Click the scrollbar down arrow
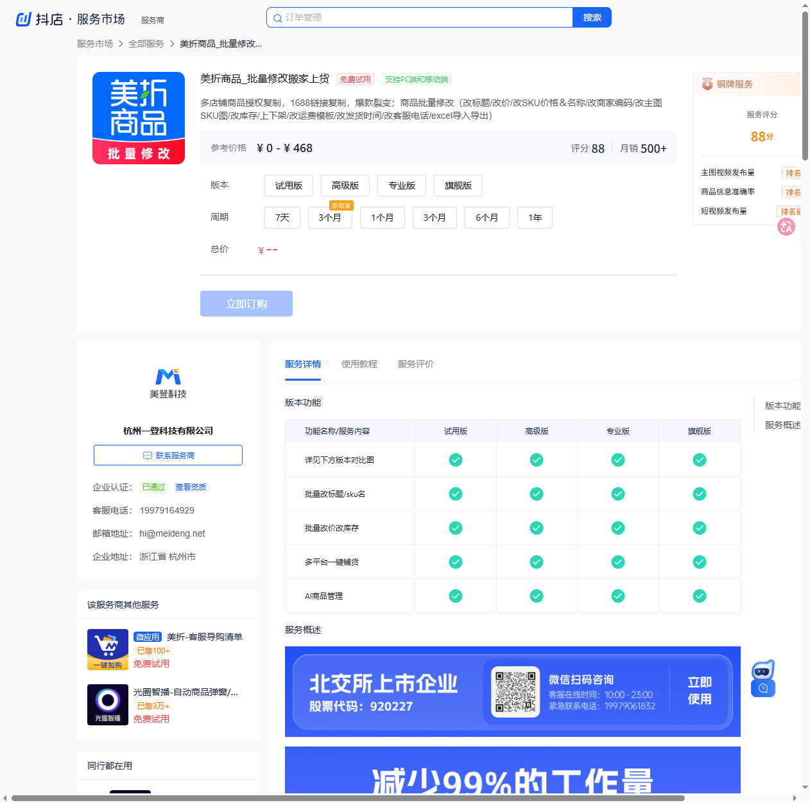This screenshot has width=810, height=803. pos(805,788)
